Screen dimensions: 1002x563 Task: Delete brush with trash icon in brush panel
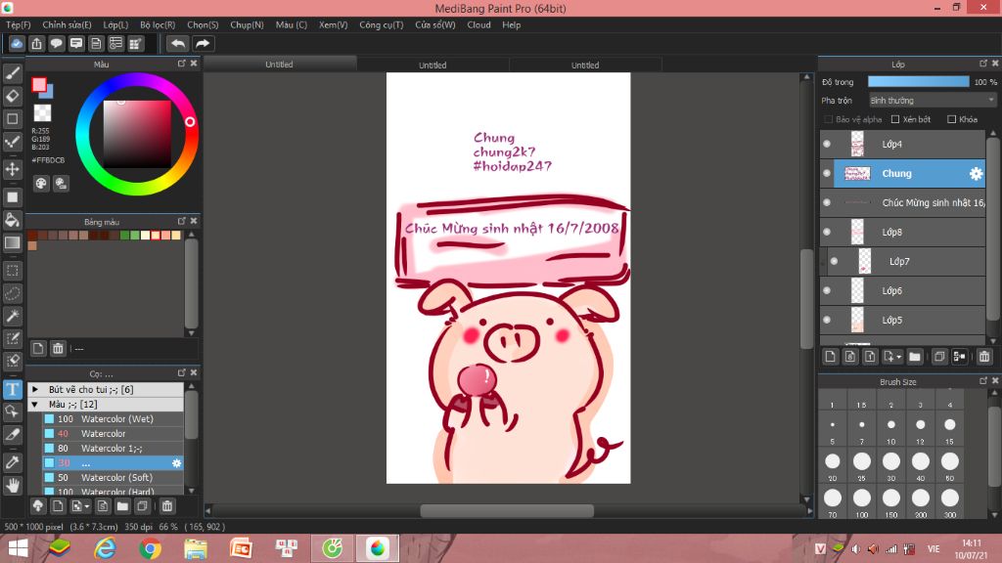coord(166,506)
